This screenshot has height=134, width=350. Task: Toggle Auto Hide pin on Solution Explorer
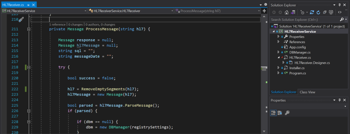click(x=339, y=5)
